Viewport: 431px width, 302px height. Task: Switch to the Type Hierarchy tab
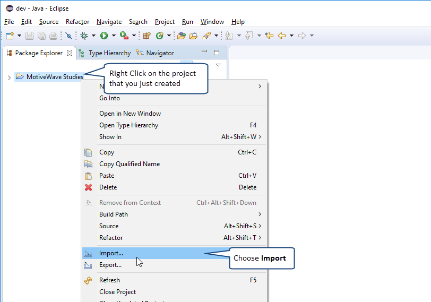(109, 53)
